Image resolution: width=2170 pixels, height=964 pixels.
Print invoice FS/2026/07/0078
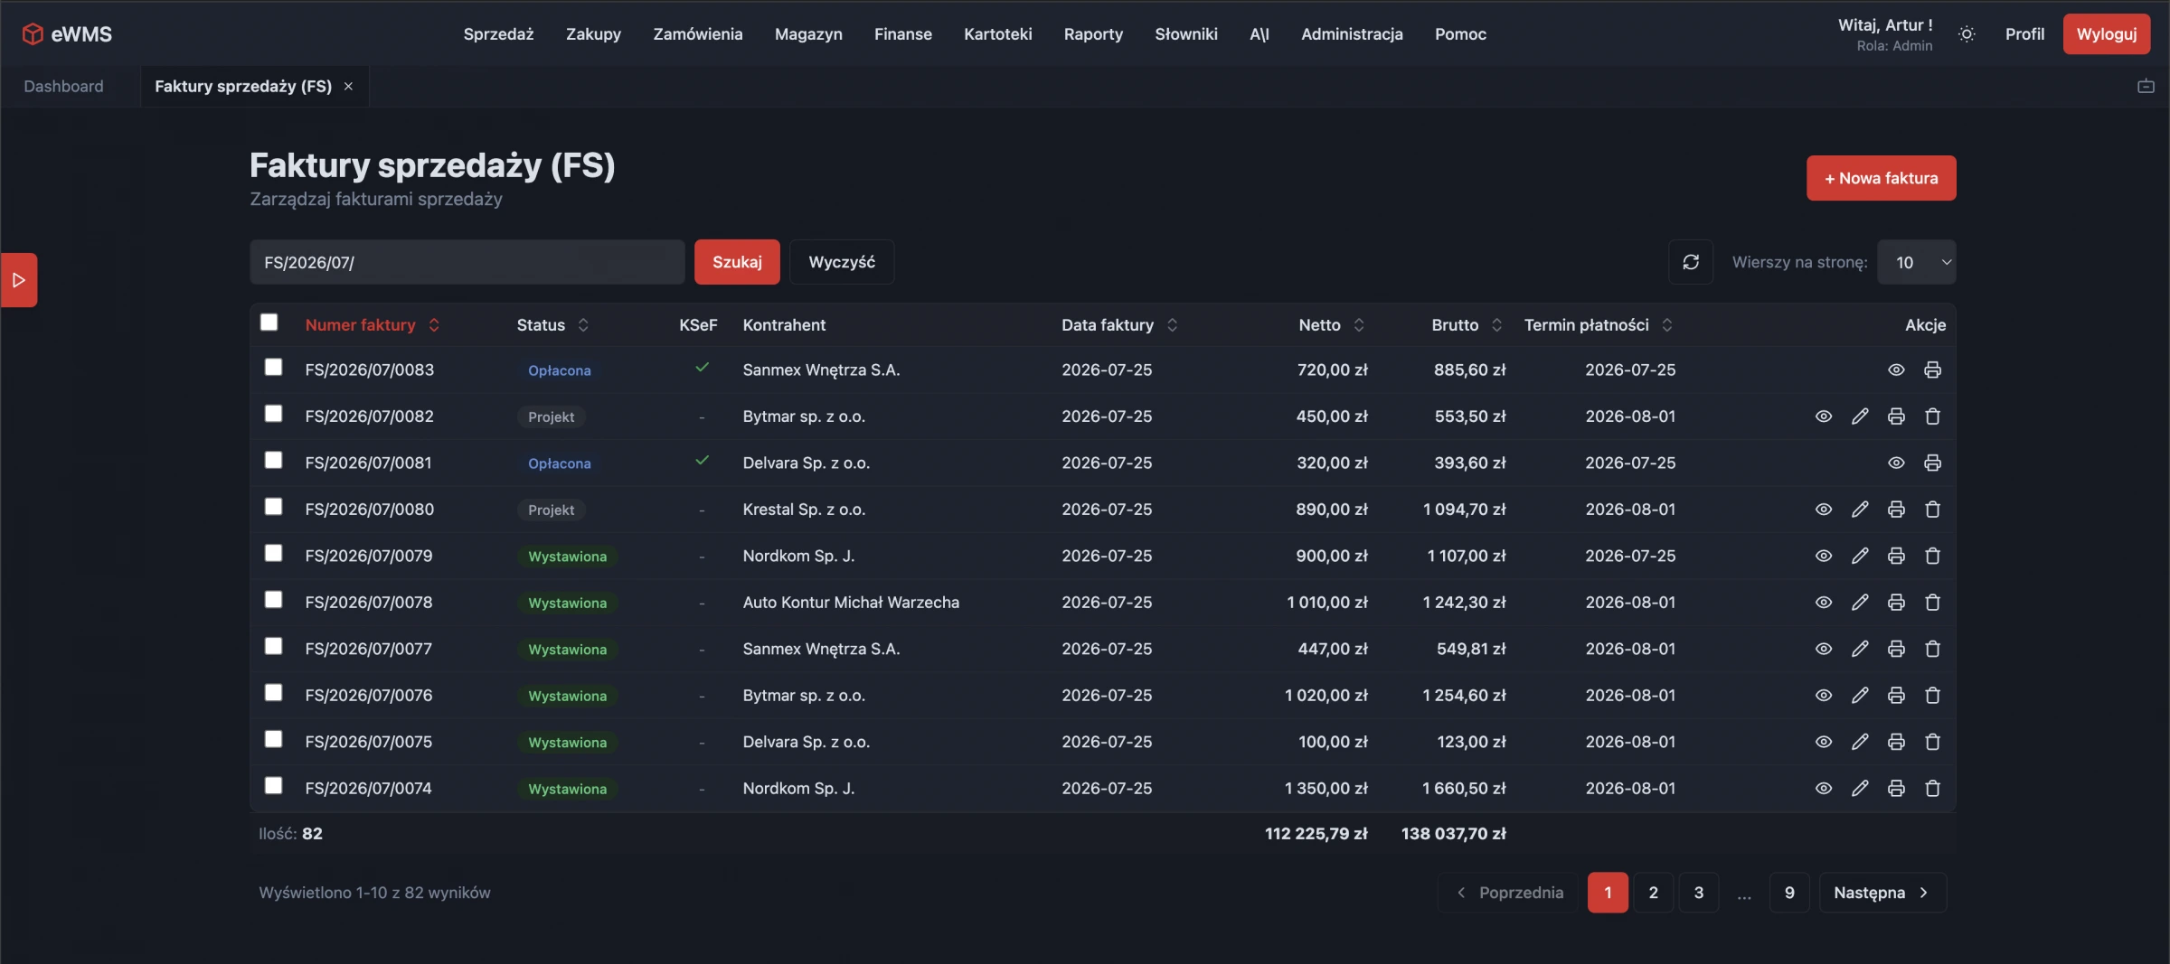tap(1896, 603)
